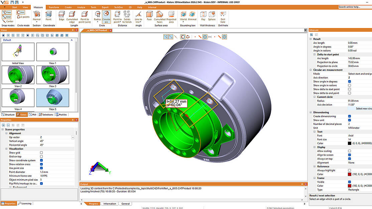Switch to the Structure panel tab
Screen dimensions: 372x209
click(8, 115)
